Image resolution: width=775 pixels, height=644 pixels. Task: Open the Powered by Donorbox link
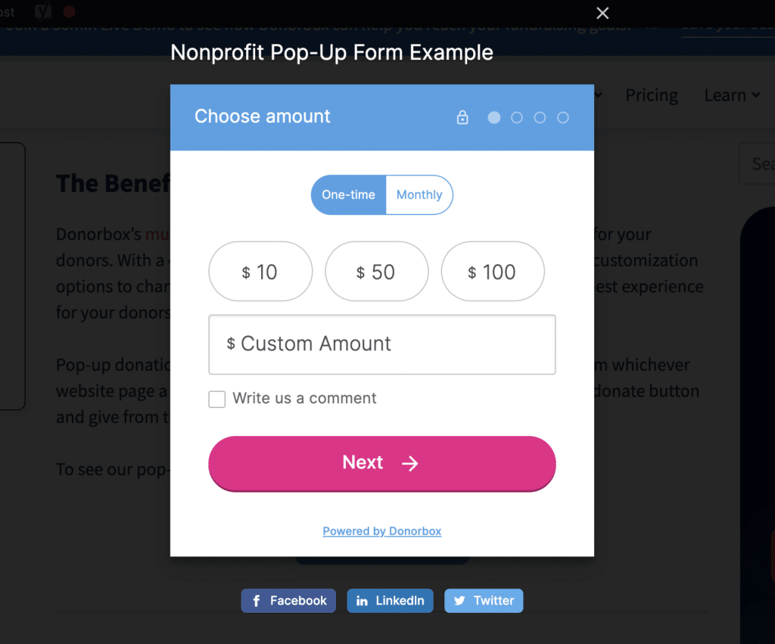(x=381, y=530)
